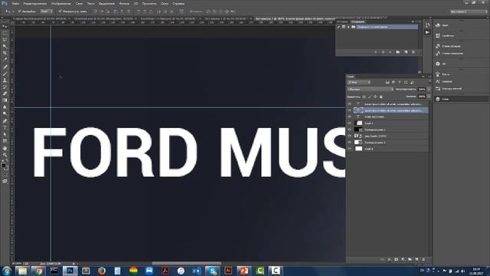Viewport: 490px width, 276px height.
Task: Click the foreground color swatch
Action: pos(3,165)
